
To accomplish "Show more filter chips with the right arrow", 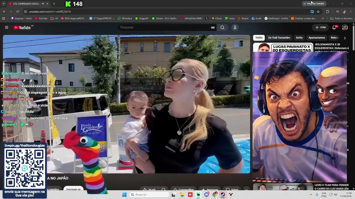I will [345, 38].
